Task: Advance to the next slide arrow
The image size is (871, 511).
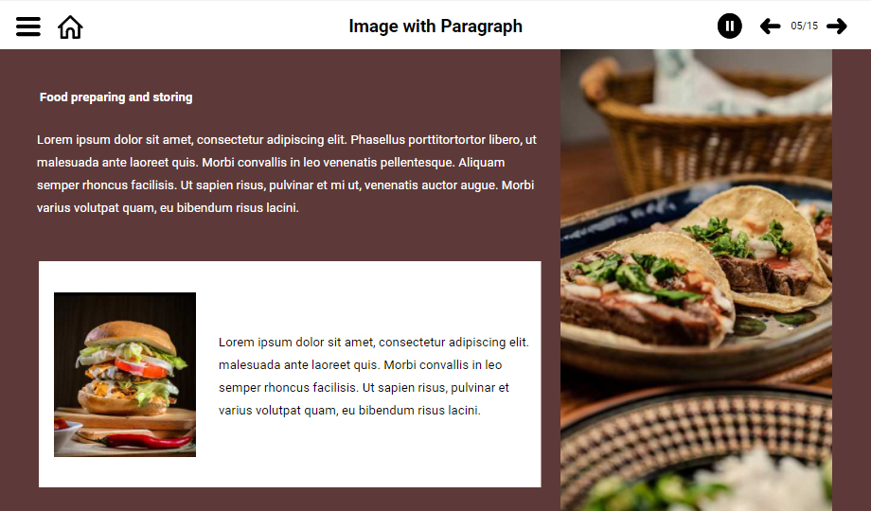Action: (x=837, y=26)
